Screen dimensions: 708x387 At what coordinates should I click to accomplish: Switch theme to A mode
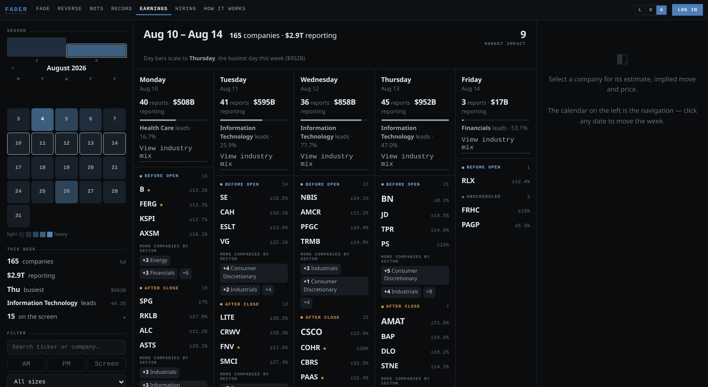[x=661, y=10]
